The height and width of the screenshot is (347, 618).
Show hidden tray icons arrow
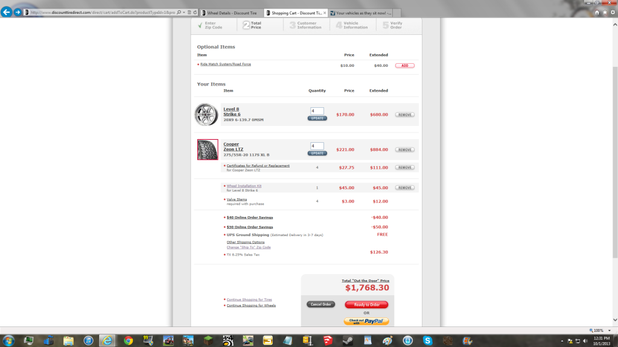[x=562, y=341]
